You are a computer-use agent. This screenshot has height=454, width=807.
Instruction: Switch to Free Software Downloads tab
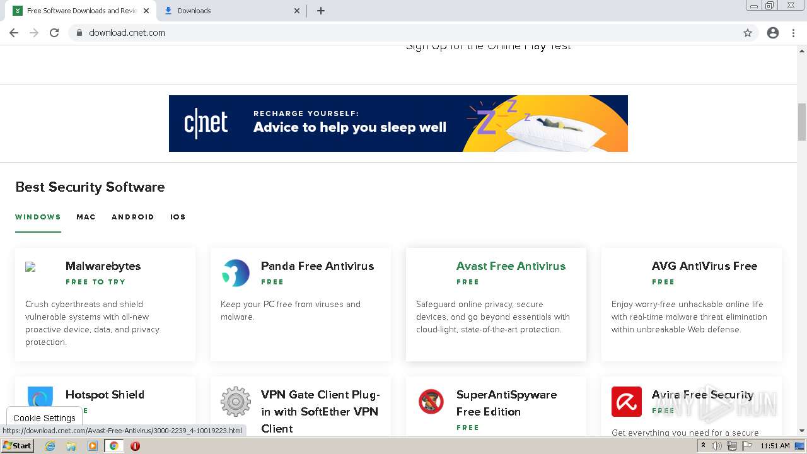point(81,11)
